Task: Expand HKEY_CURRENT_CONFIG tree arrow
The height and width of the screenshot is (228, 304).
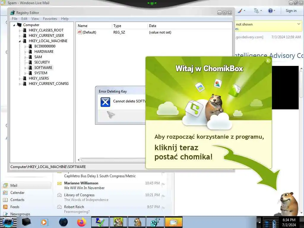Action: (20, 84)
